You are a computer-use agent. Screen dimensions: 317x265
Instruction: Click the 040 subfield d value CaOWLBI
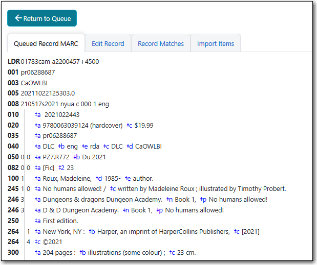(x=149, y=147)
